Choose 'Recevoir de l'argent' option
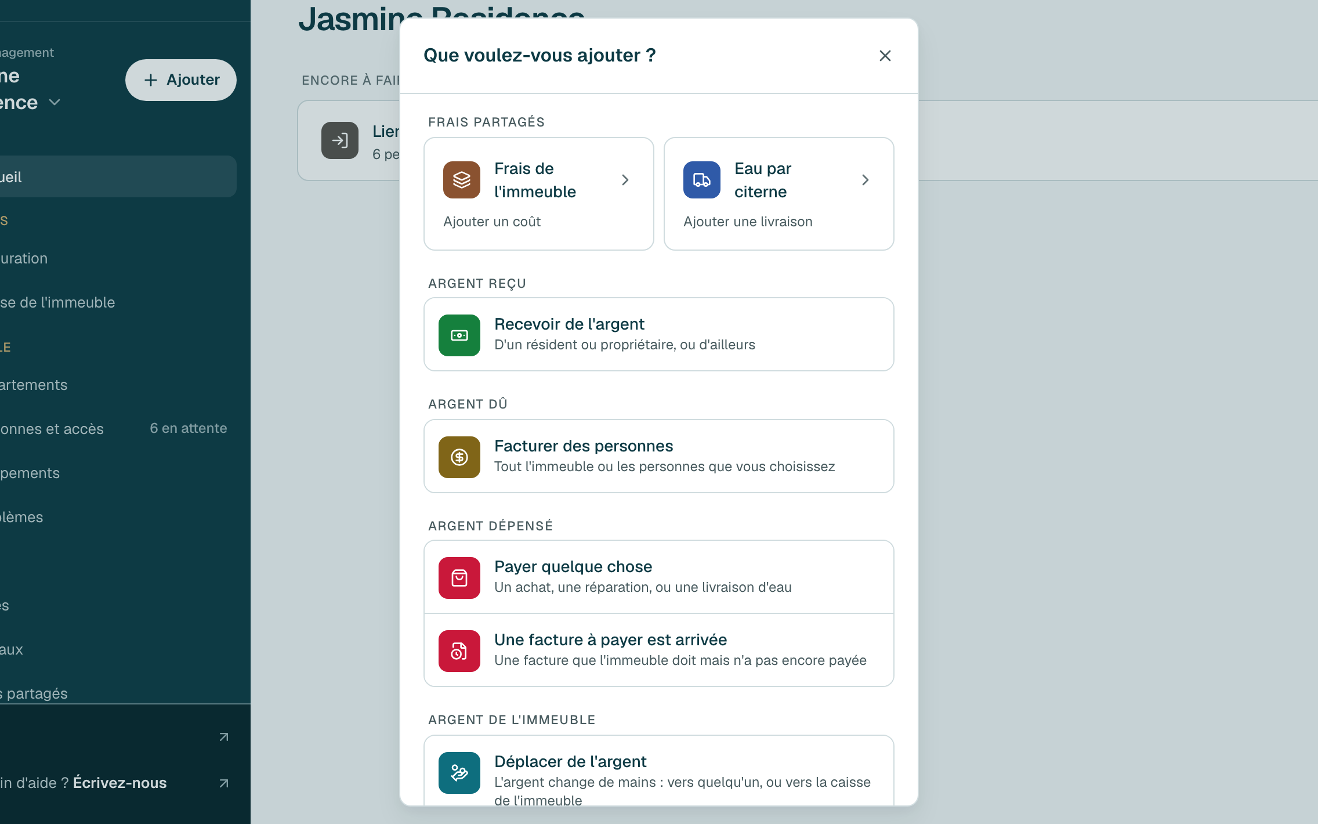1318x824 pixels. pos(658,334)
